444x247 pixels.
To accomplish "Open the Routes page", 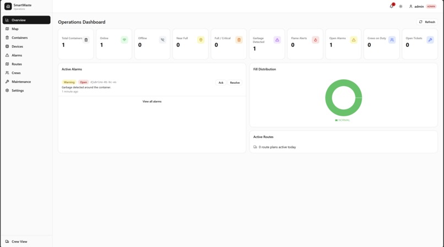I will (26, 64).
